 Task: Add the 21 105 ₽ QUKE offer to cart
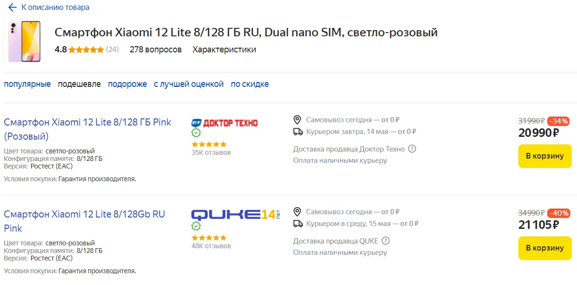545,248
